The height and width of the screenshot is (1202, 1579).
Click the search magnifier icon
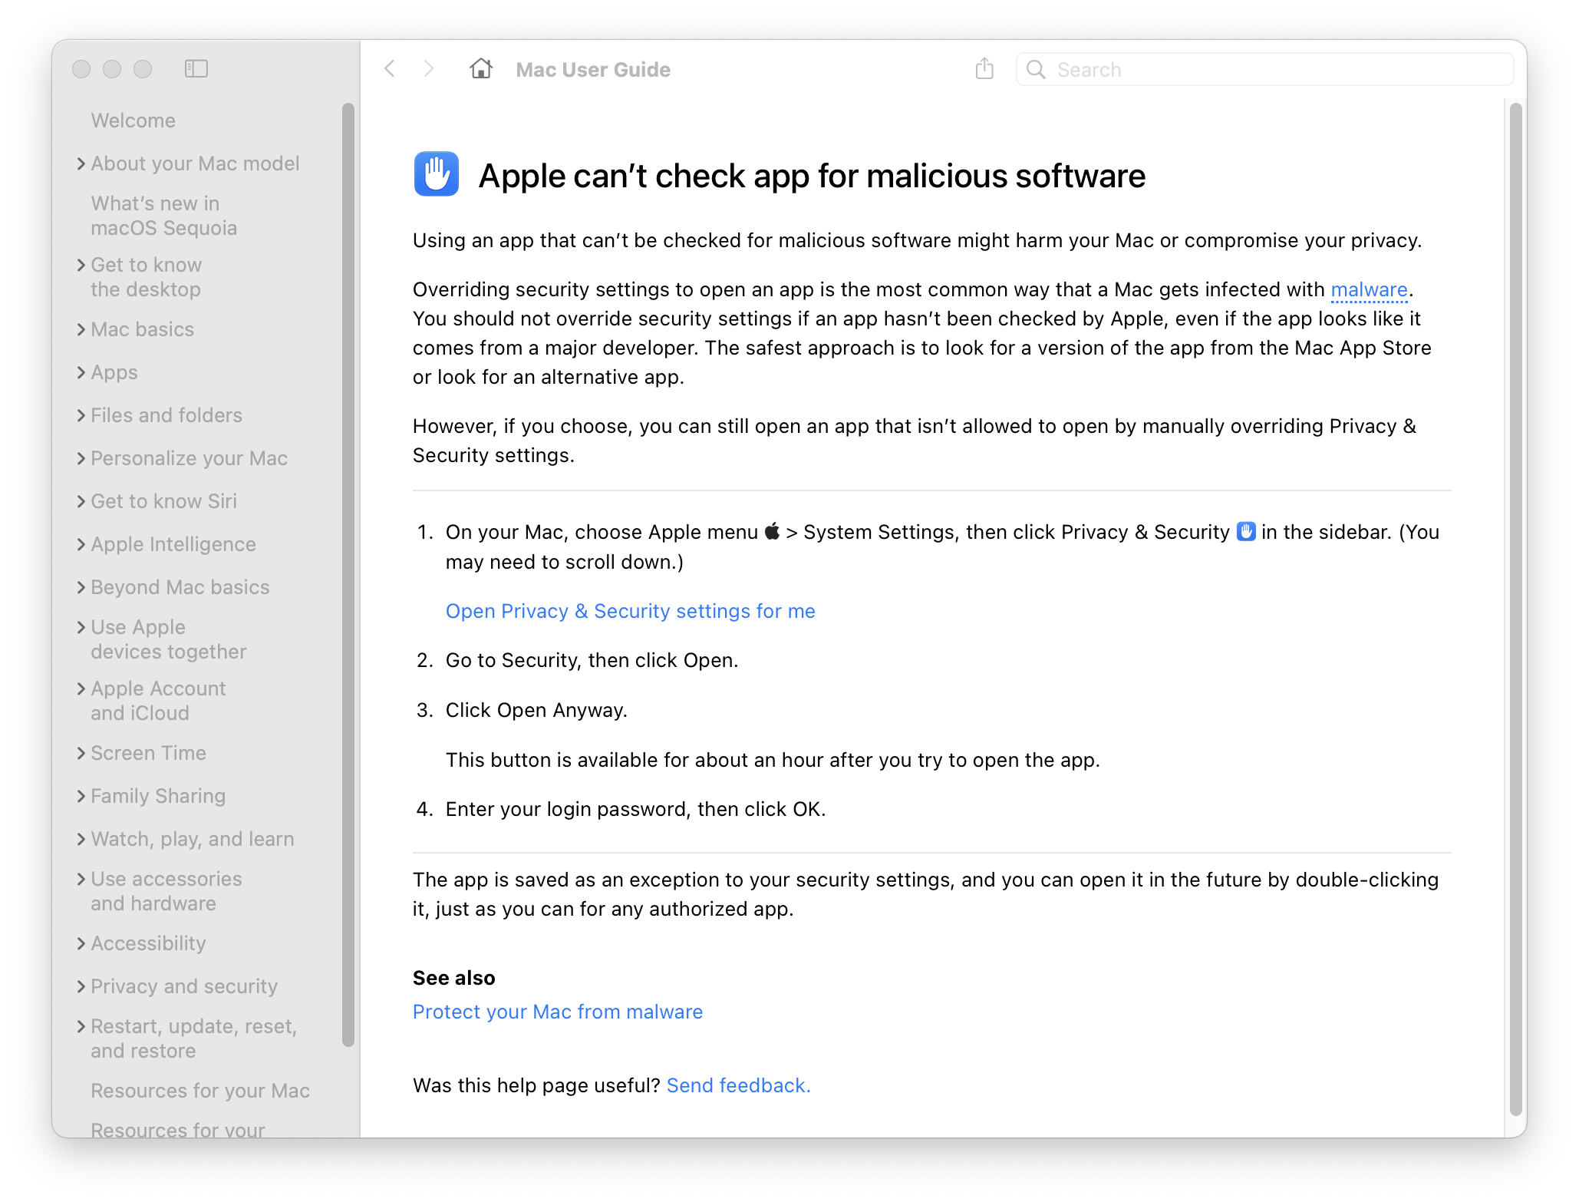click(x=1036, y=70)
